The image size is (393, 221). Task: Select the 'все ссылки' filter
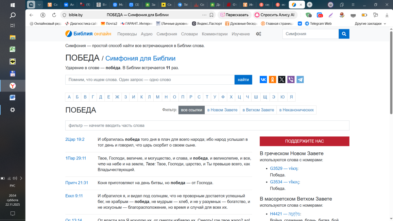[x=191, y=110]
